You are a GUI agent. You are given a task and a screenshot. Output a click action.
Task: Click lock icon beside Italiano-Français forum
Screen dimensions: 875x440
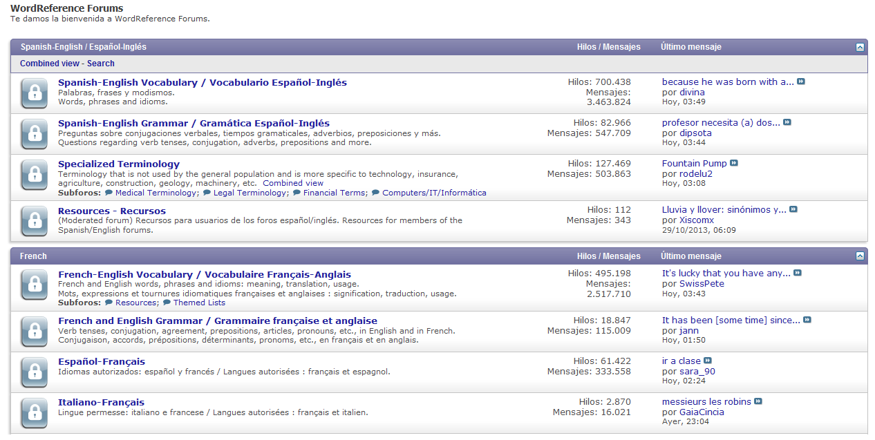(x=35, y=413)
